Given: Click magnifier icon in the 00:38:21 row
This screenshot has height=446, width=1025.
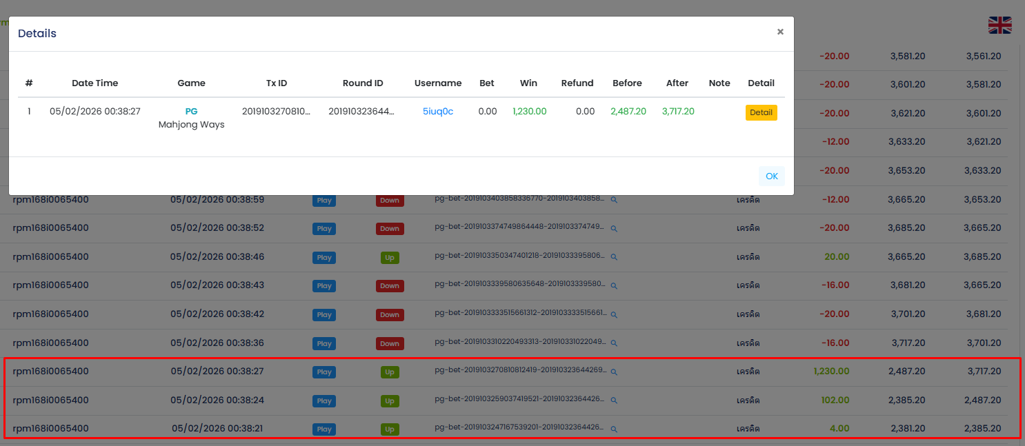Looking at the screenshot, I should [x=613, y=429].
